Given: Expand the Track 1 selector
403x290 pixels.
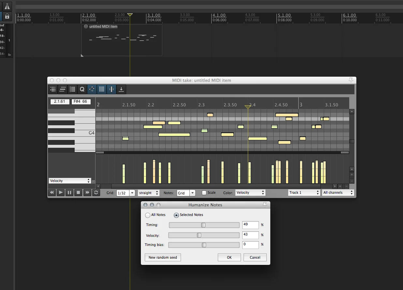Looking at the screenshot, I should pyautogui.click(x=304, y=193).
